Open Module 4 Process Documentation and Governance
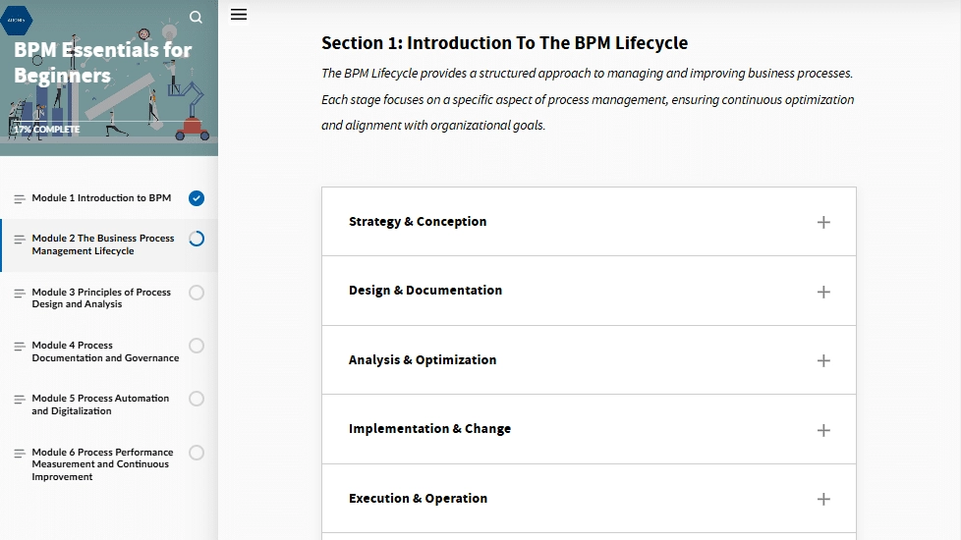The image size is (961, 540). point(105,351)
